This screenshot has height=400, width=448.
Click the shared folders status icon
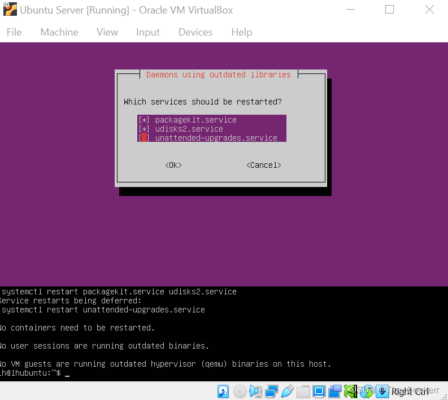click(x=303, y=391)
